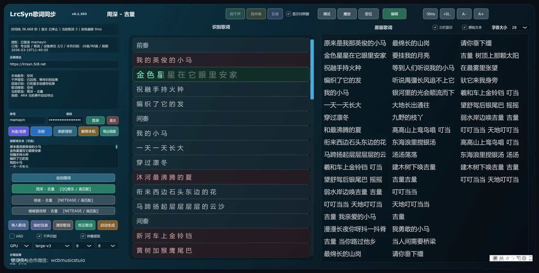Open the 临时目录 button
Screen dimensions: 539x273
(x=41, y=225)
